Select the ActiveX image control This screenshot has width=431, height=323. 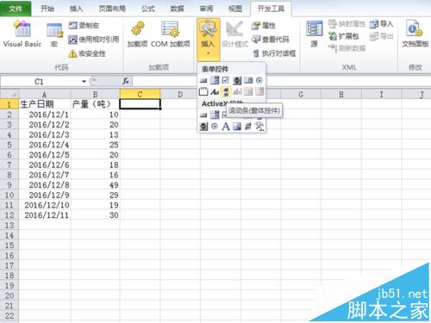click(x=237, y=127)
